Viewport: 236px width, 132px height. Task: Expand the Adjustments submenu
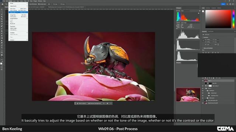click(x=18, y=6)
